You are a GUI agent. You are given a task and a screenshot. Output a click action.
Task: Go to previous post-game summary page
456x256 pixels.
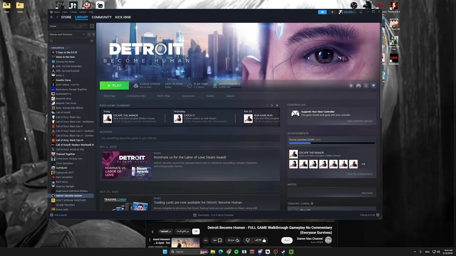(x=267, y=105)
